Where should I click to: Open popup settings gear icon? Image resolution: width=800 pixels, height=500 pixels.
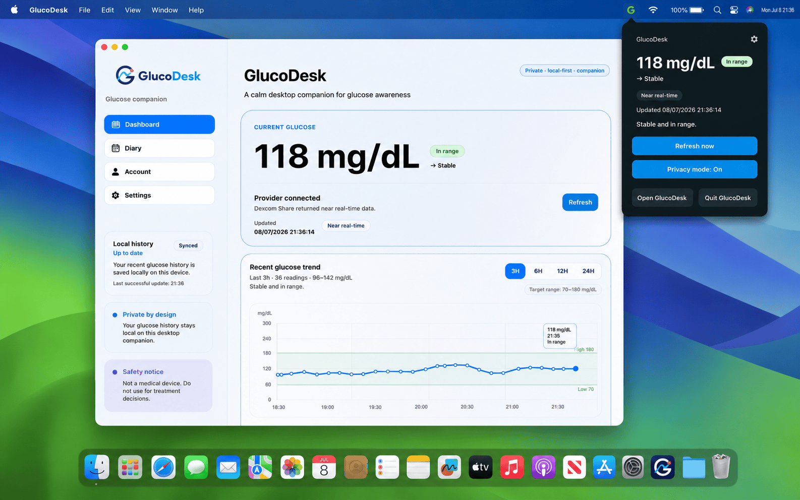pos(754,39)
